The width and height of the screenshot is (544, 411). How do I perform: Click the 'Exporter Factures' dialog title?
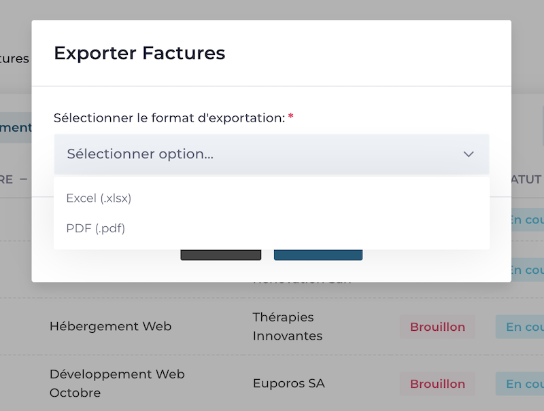139,53
